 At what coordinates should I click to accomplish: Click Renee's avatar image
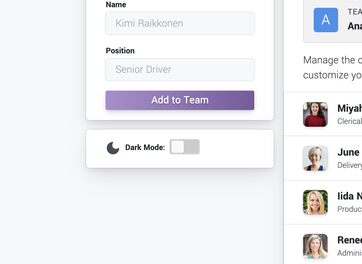(315, 246)
